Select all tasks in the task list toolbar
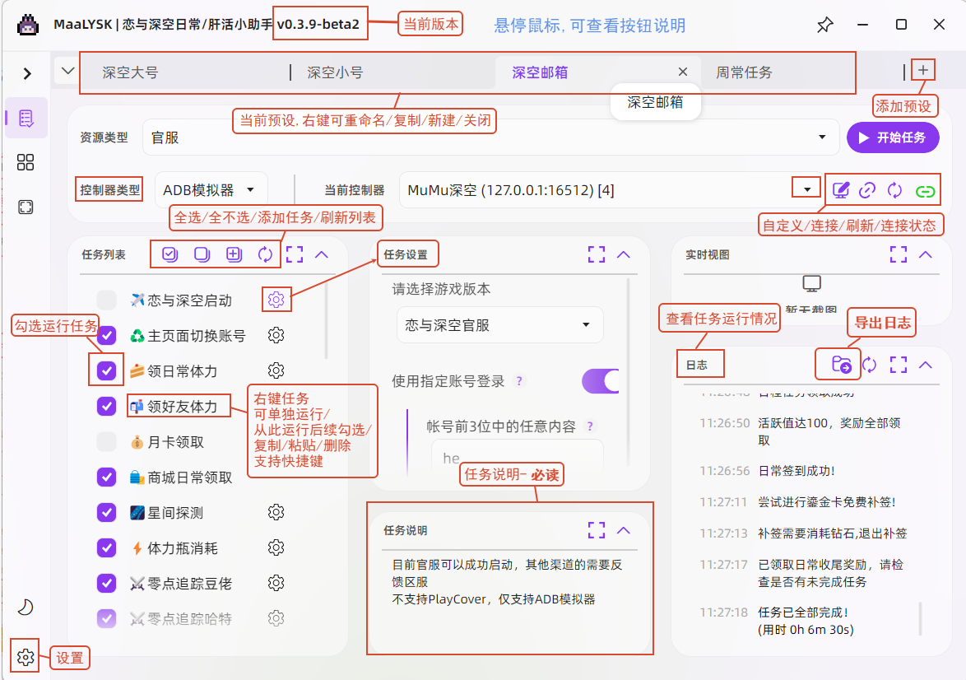Image resolution: width=966 pixels, height=680 pixels. pos(170,254)
